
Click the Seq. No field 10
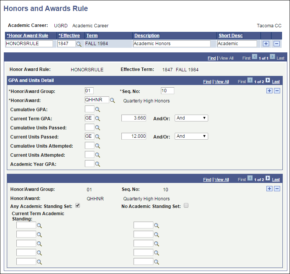coord(167,91)
